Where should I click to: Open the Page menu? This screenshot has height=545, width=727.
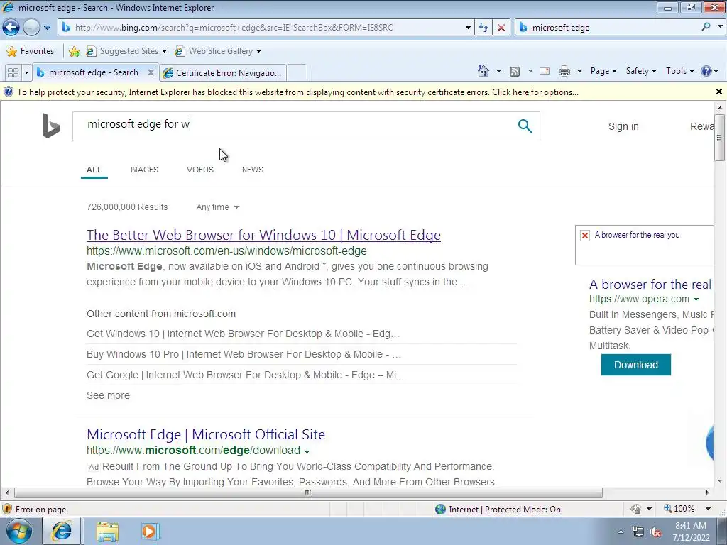pos(603,71)
